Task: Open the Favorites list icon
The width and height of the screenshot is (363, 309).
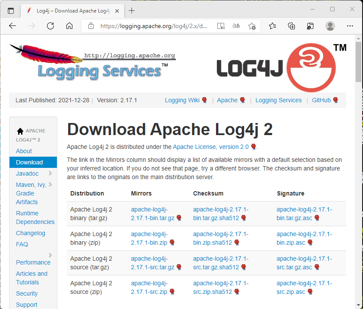Action: [x=272, y=26]
